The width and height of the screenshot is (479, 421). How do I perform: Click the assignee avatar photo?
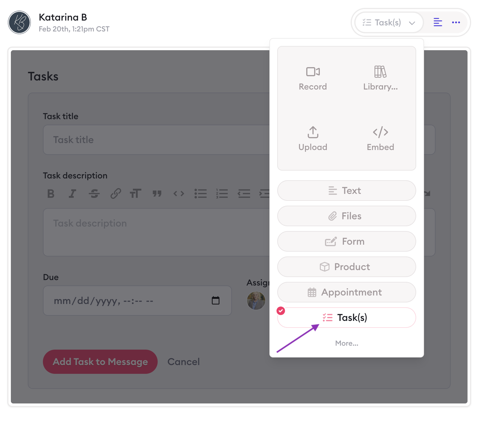(x=256, y=301)
